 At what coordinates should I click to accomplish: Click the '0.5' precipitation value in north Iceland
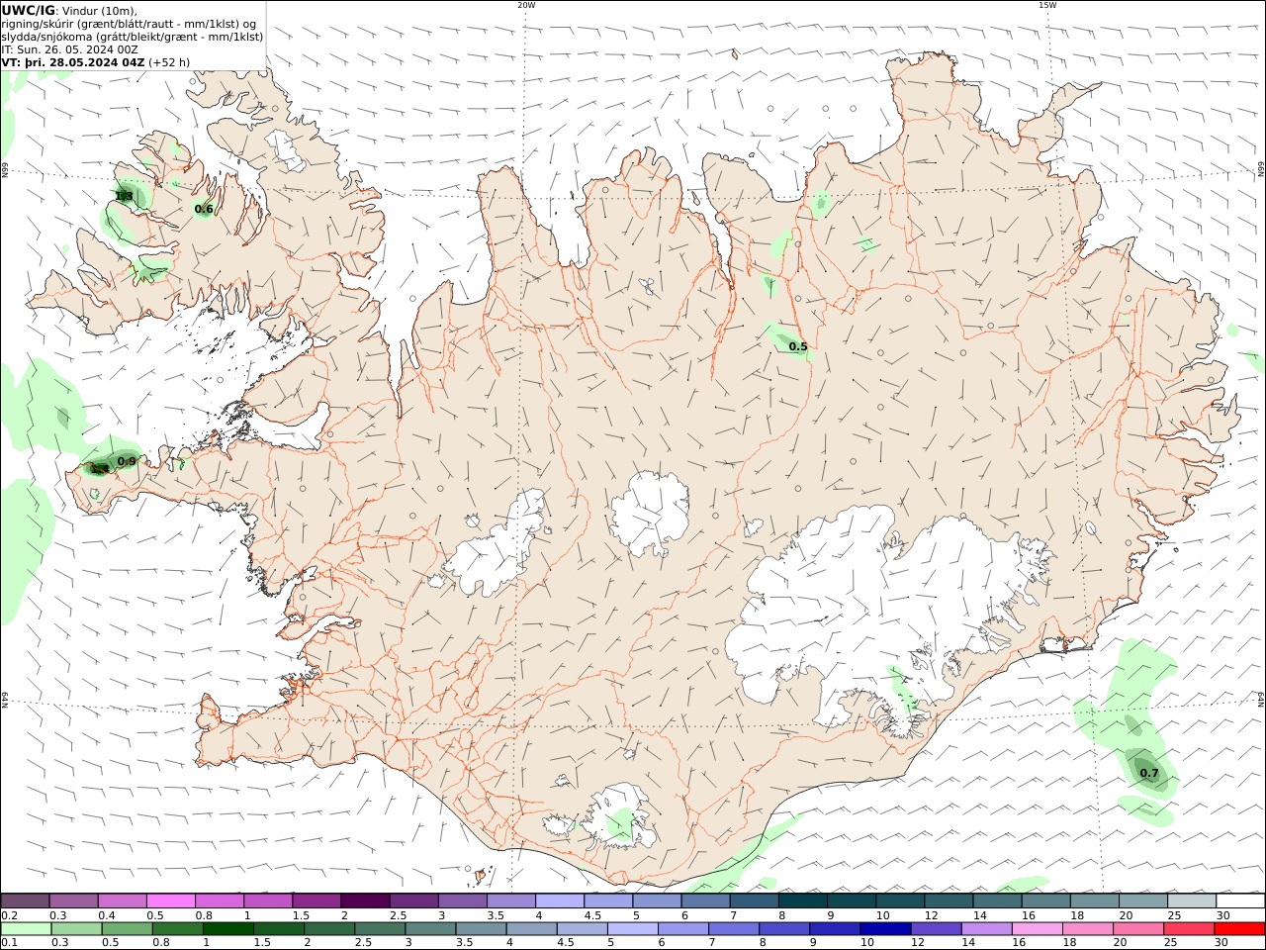point(798,346)
